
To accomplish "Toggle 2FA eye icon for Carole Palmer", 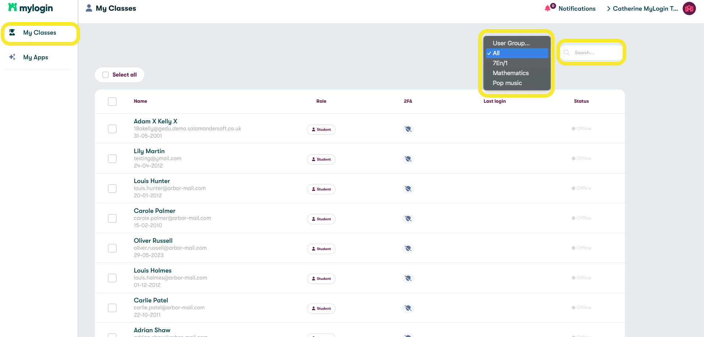I will (408, 218).
